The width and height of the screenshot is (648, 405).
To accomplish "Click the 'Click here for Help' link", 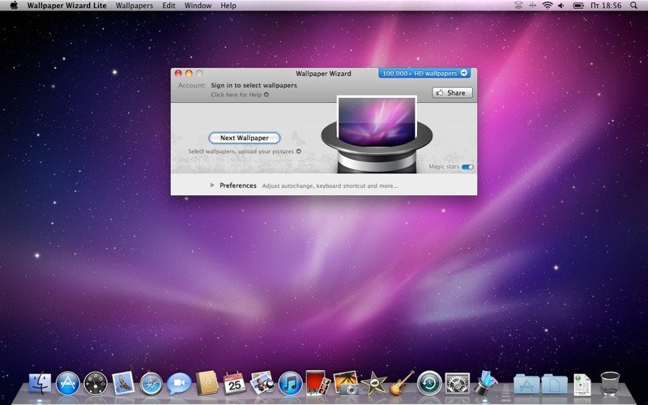I will (240, 95).
